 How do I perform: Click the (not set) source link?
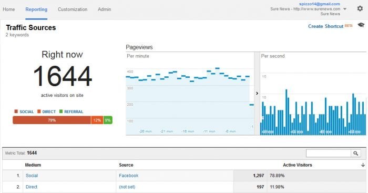tap(127, 187)
